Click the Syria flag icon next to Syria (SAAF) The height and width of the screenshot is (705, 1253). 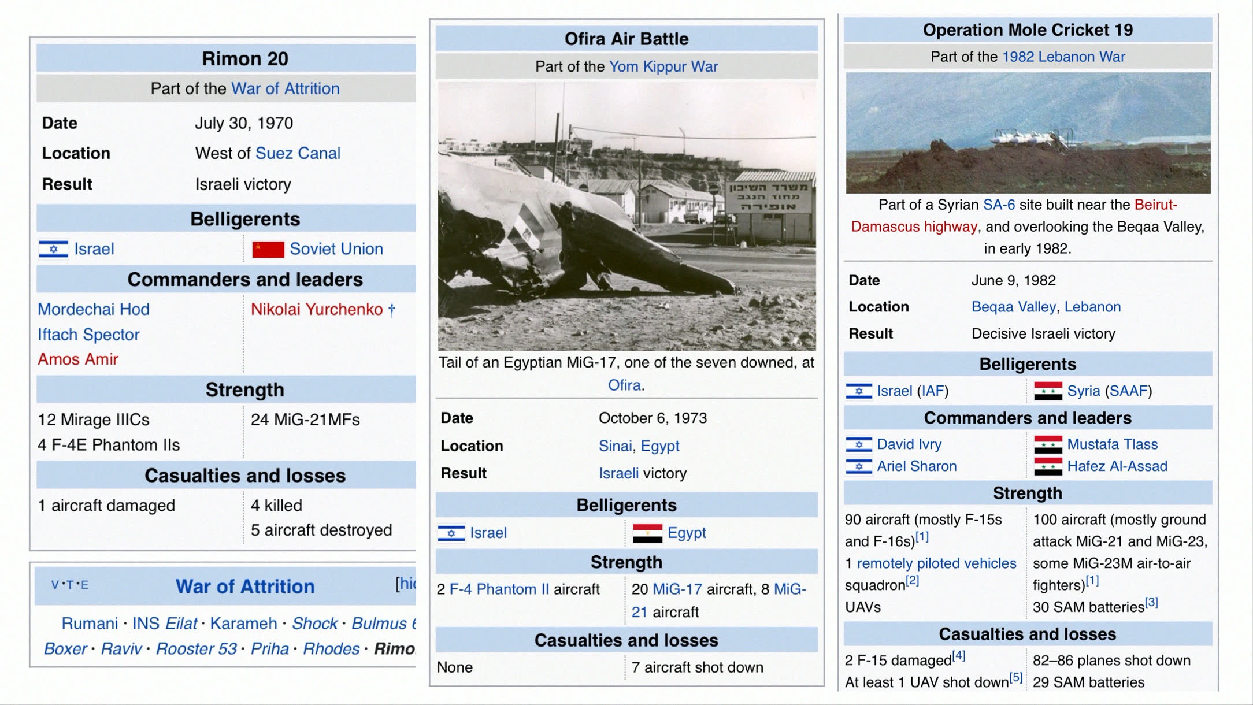point(1048,391)
